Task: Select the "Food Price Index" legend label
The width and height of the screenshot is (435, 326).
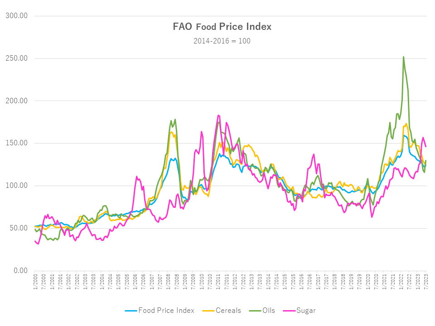Action: (166, 311)
